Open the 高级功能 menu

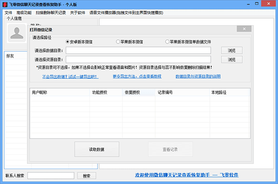tap(24, 13)
